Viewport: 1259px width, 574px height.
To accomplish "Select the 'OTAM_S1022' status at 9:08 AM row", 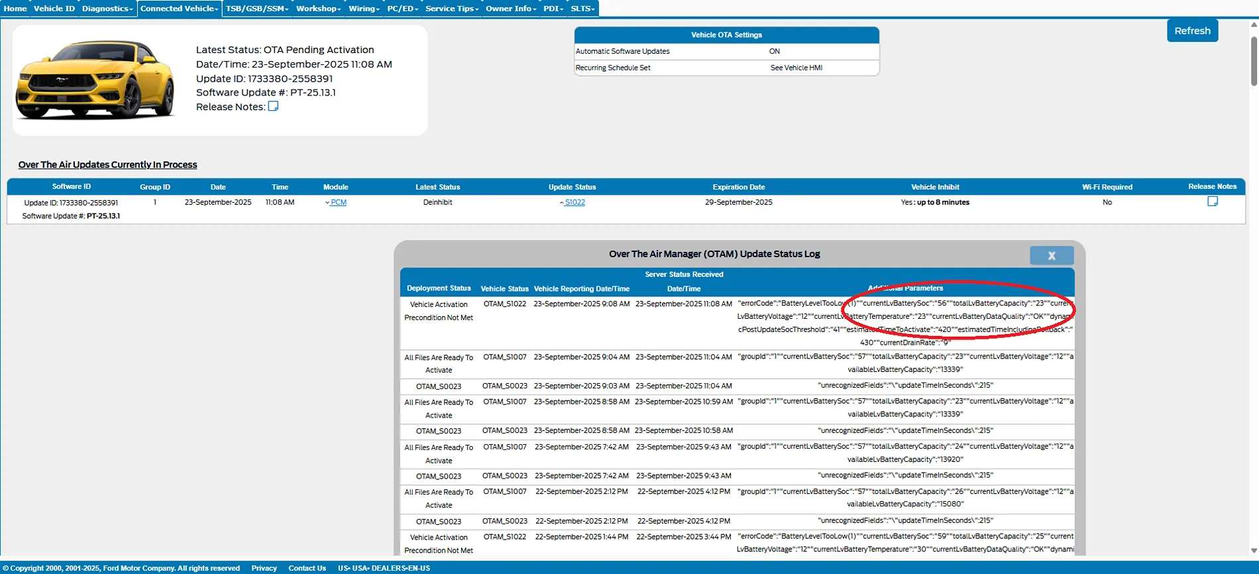I will (505, 304).
